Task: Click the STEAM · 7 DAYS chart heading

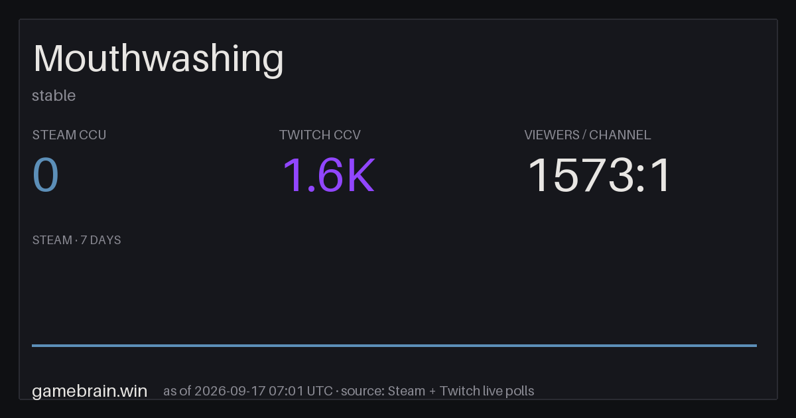Action: 76,240
